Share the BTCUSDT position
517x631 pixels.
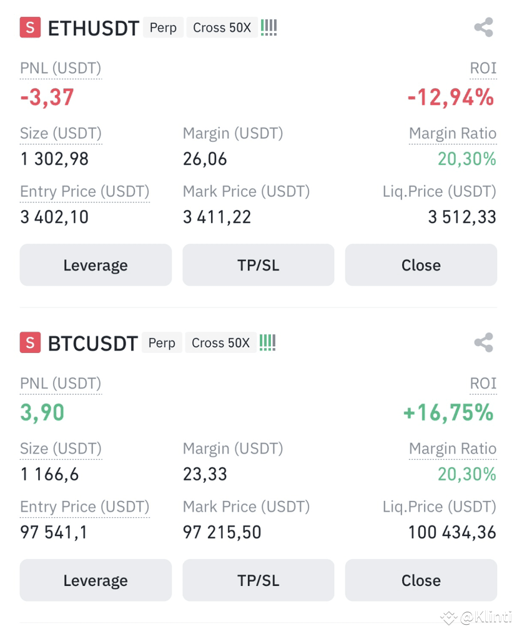tap(484, 342)
